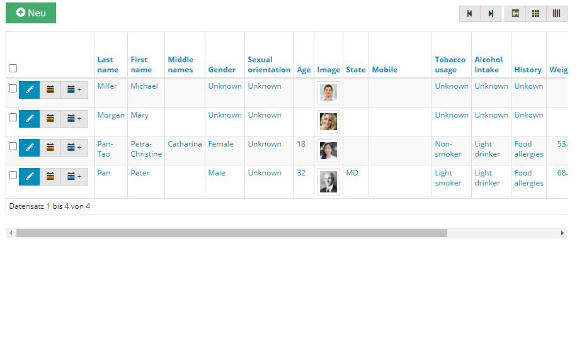Check the checkbox for Miller row
The width and height of the screenshot is (577, 349).
pos(13,89)
